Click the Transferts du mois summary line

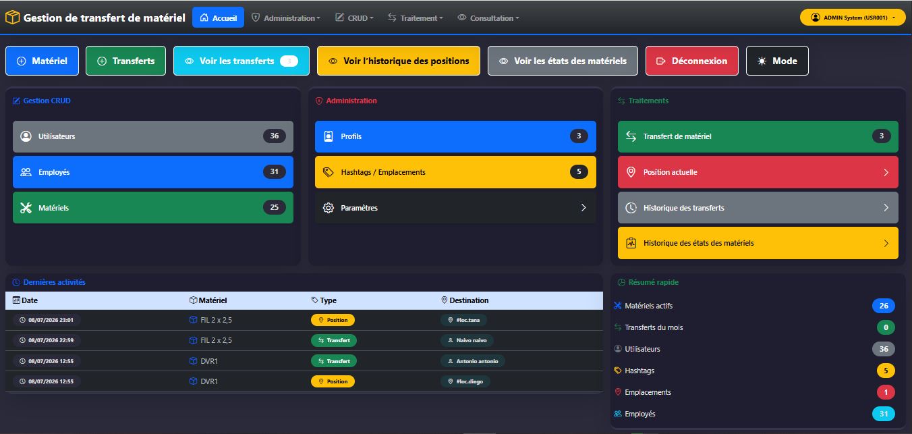(753, 327)
